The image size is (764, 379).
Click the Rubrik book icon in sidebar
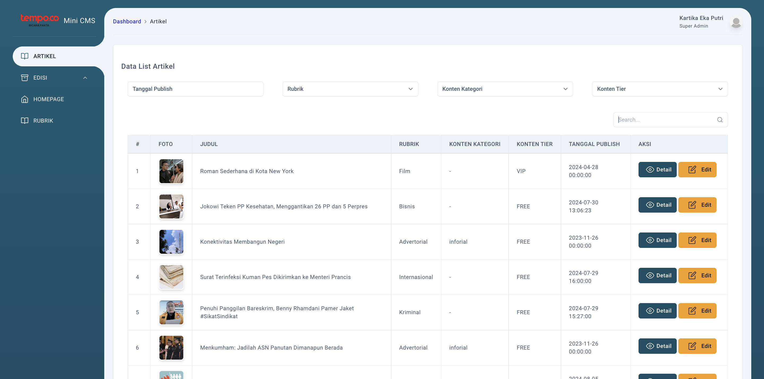pos(25,121)
